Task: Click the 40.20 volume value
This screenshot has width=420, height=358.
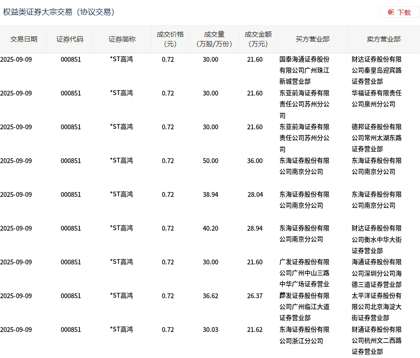Action: point(210,228)
